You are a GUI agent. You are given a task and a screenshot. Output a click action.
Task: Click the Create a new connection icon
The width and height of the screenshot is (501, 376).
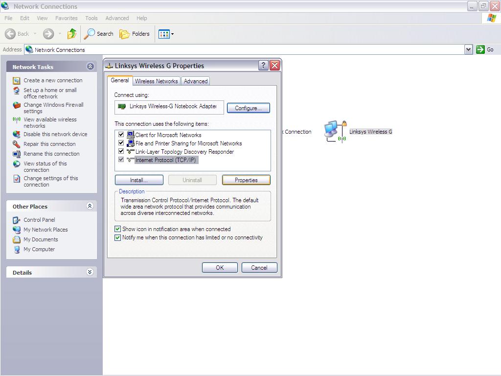click(x=17, y=81)
